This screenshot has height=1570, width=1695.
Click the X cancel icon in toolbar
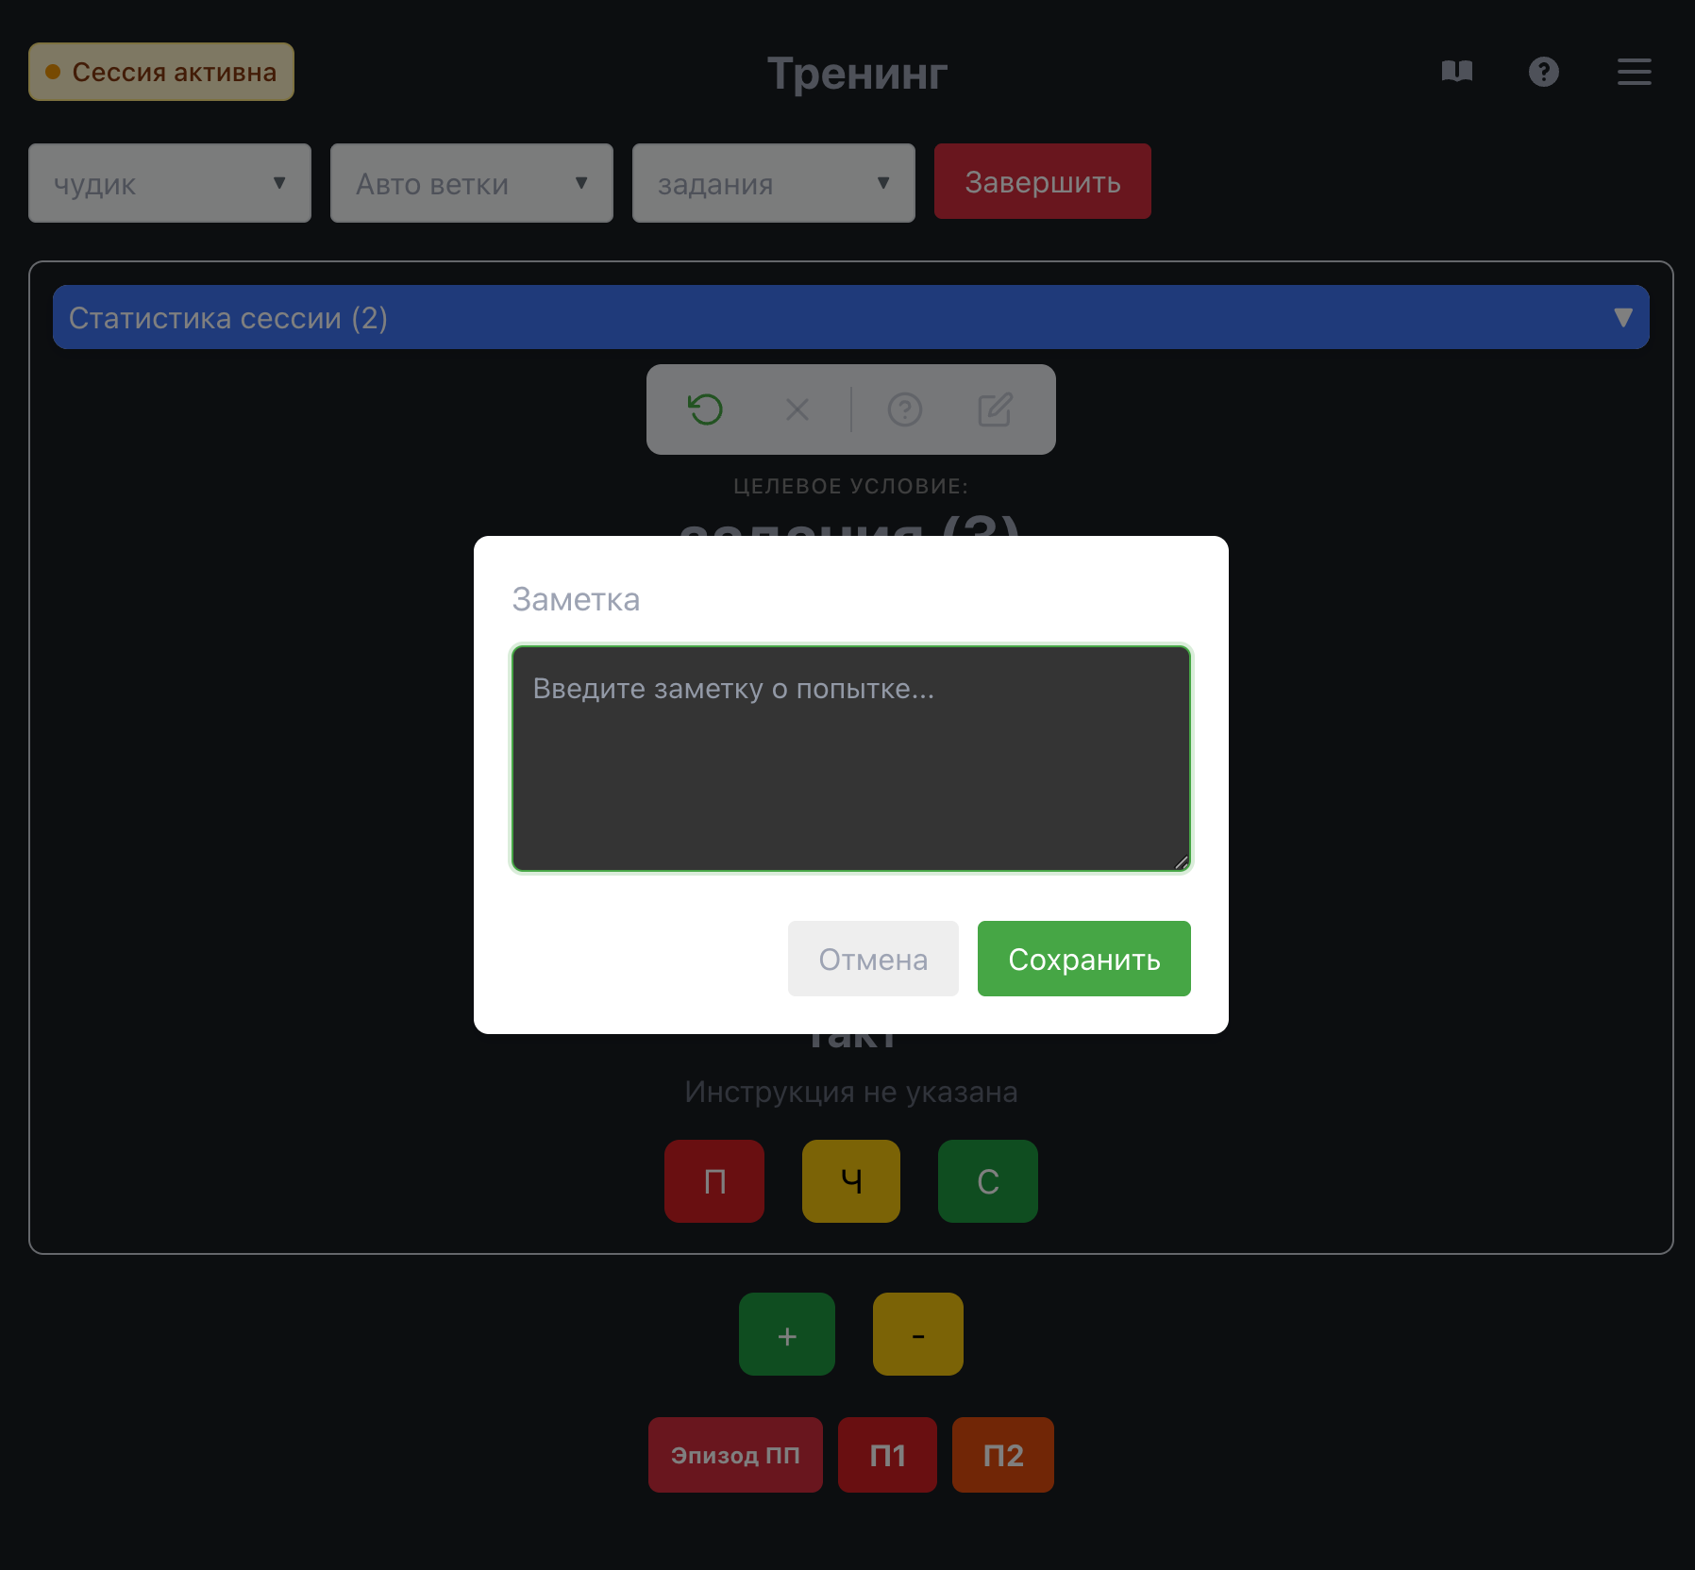[797, 409]
